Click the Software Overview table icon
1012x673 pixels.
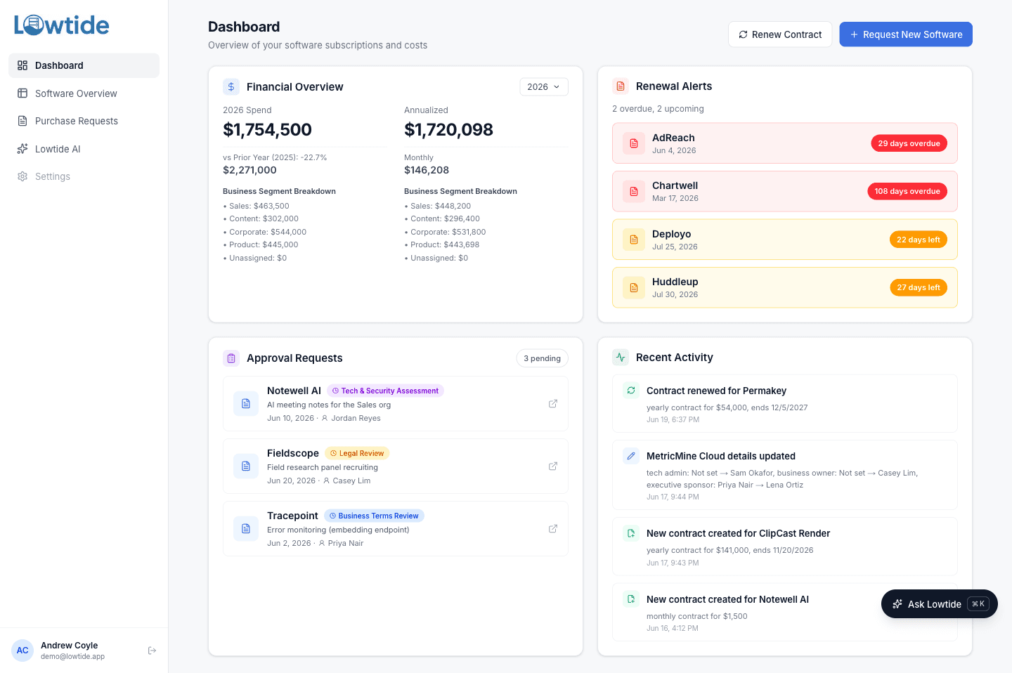[x=22, y=93]
